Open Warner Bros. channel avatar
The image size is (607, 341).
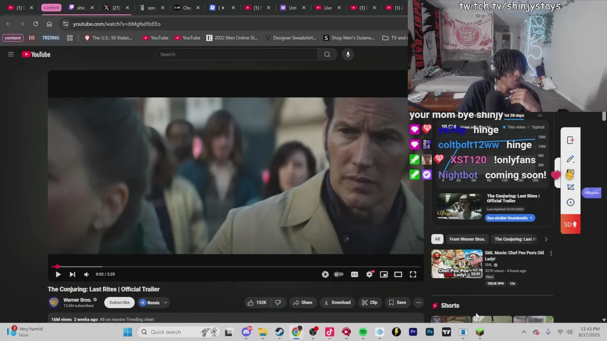54,302
